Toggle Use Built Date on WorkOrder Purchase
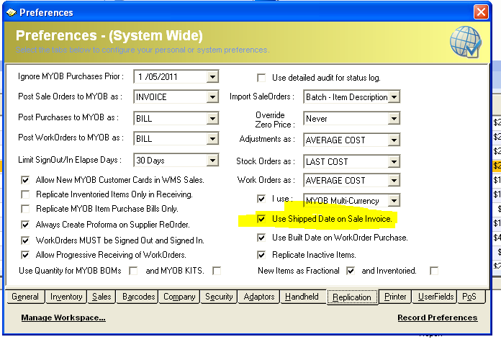The width and height of the screenshot is (501, 342). coord(262,237)
